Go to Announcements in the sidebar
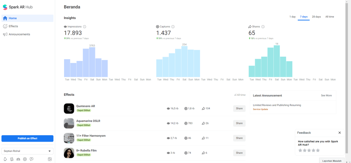 19,34
